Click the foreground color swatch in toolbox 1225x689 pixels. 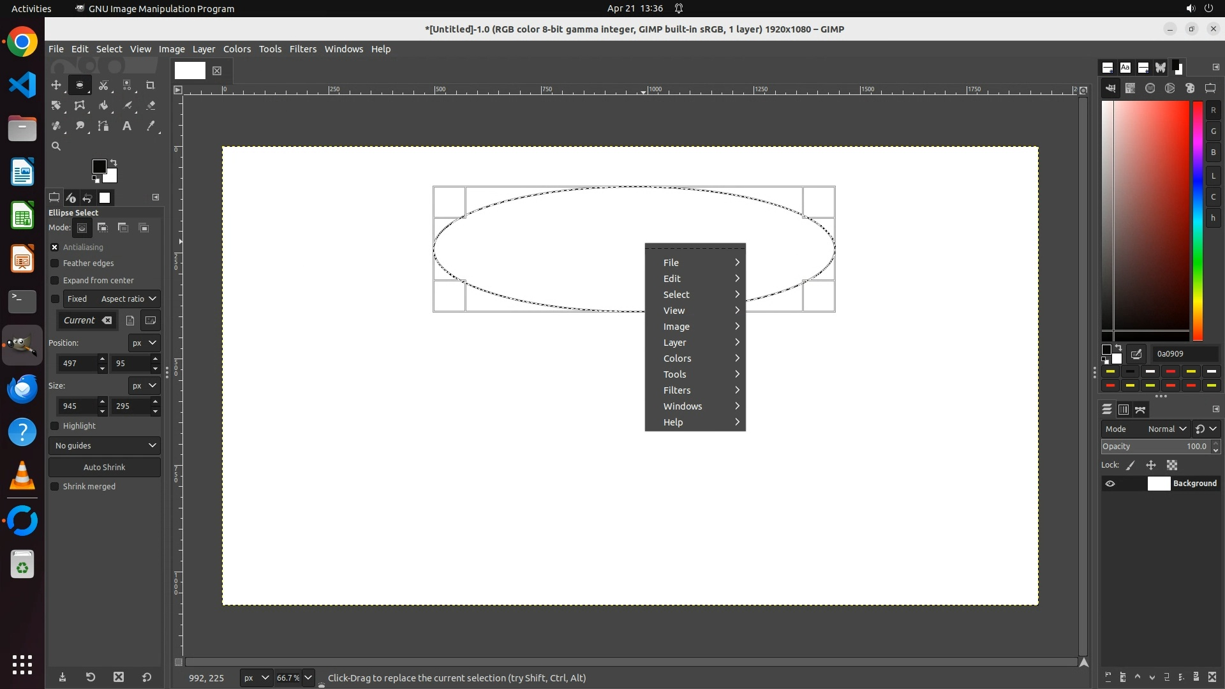99,167
